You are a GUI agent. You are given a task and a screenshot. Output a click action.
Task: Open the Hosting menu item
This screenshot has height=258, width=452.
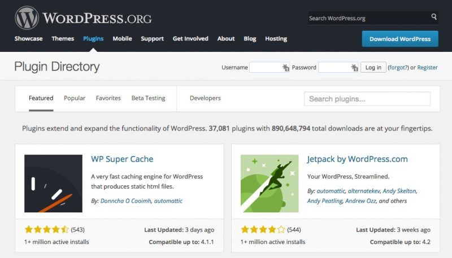pyautogui.click(x=276, y=38)
